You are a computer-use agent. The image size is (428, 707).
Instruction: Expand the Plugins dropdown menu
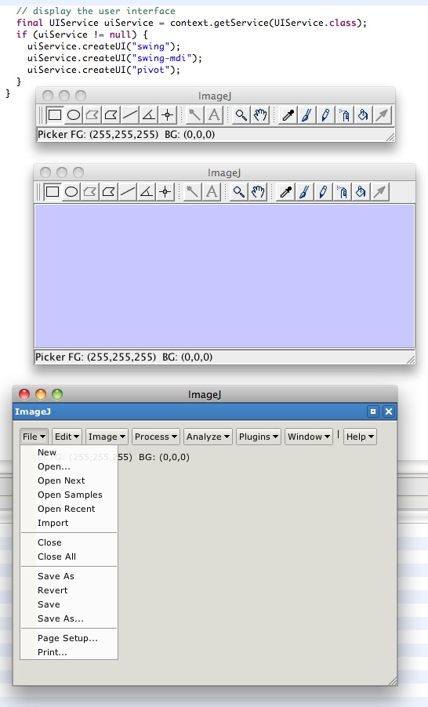[x=259, y=437]
